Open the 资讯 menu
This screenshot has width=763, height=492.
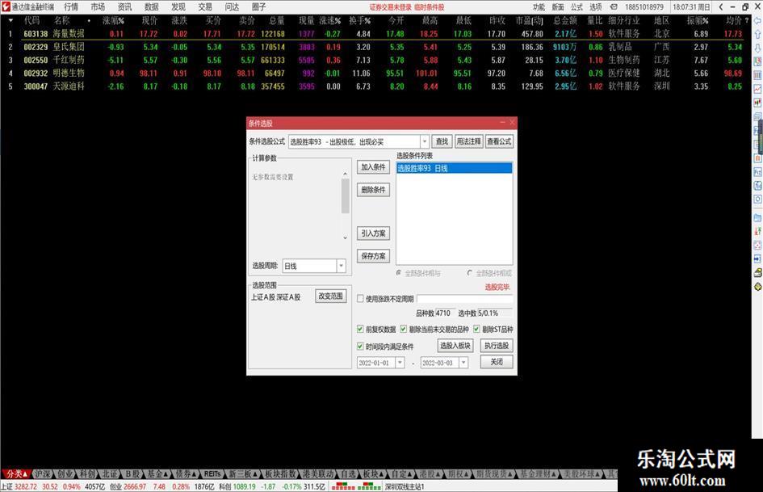(124, 6)
